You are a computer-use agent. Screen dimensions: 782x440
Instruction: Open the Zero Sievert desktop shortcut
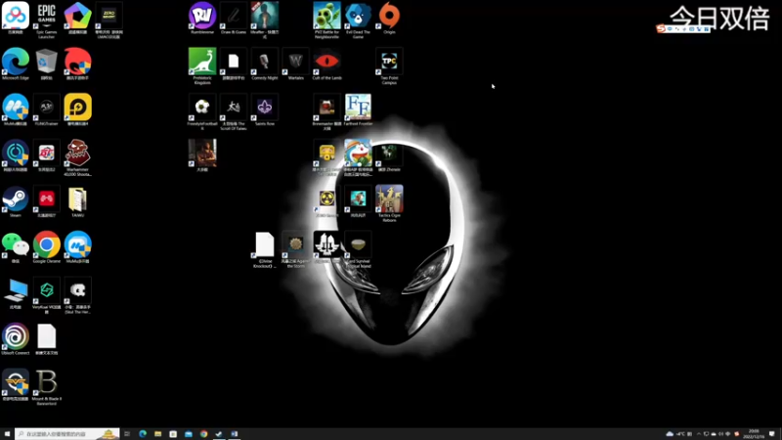pyautogui.click(x=109, y=20)
